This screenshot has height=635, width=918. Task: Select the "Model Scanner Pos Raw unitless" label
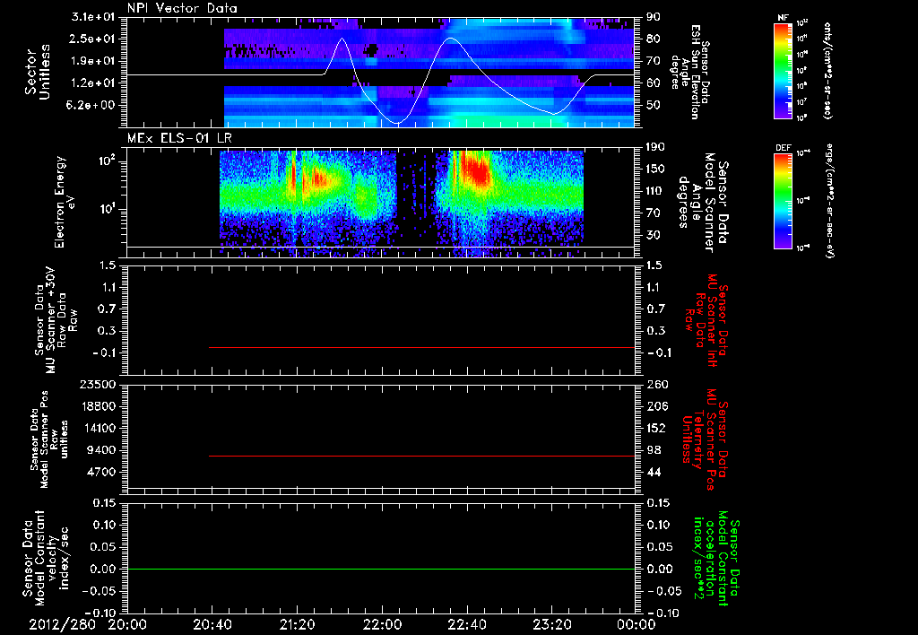click(48, 439)
